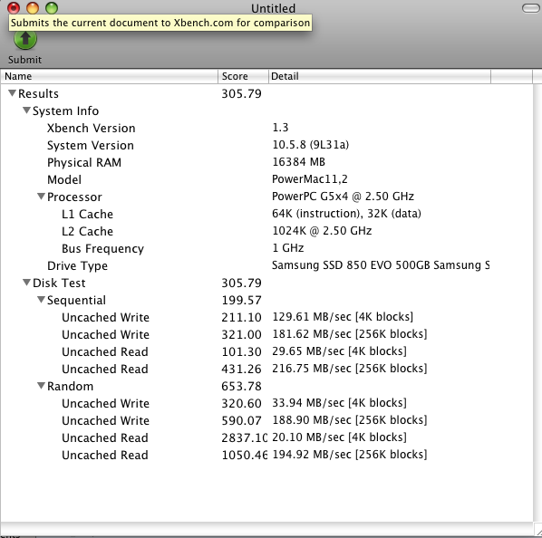Click the Untitled window title

(273, 8)
